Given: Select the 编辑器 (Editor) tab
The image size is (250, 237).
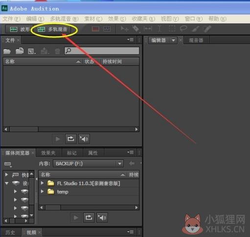Looking at the screenshot, I should 159,40.
